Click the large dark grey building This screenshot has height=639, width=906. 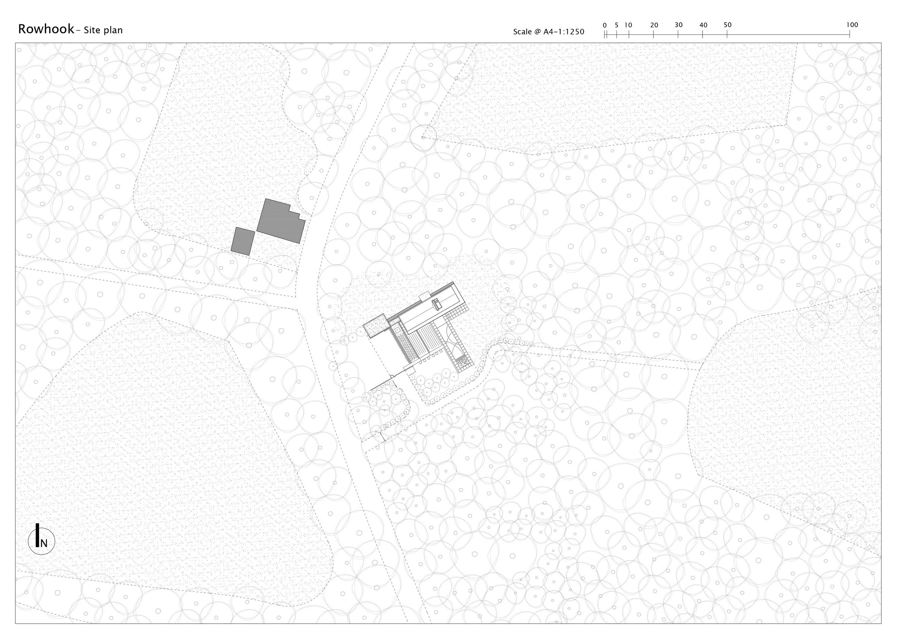[x=281, y=221]
